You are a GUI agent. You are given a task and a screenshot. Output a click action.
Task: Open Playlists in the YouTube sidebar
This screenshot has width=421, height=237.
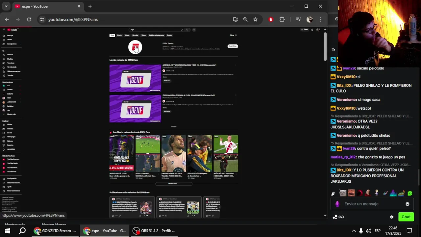[10, 59]
